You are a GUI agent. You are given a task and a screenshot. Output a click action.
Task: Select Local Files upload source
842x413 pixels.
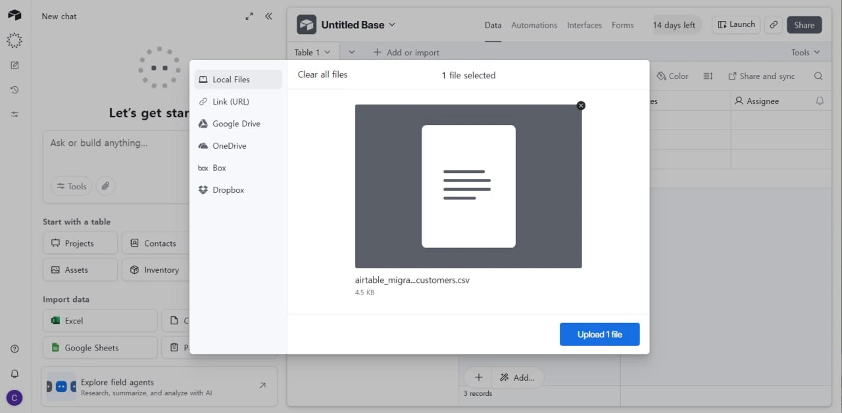point(238,80)
